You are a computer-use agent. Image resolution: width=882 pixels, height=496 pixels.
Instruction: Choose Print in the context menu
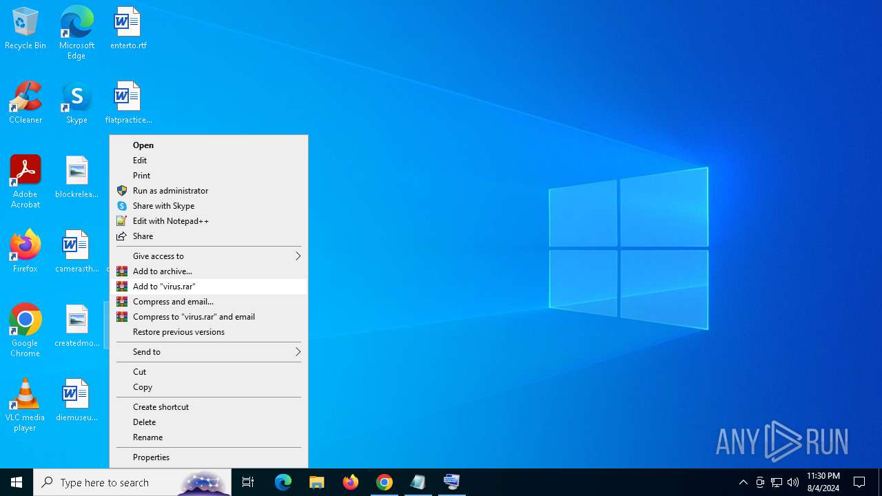click(x=209, y=175)
